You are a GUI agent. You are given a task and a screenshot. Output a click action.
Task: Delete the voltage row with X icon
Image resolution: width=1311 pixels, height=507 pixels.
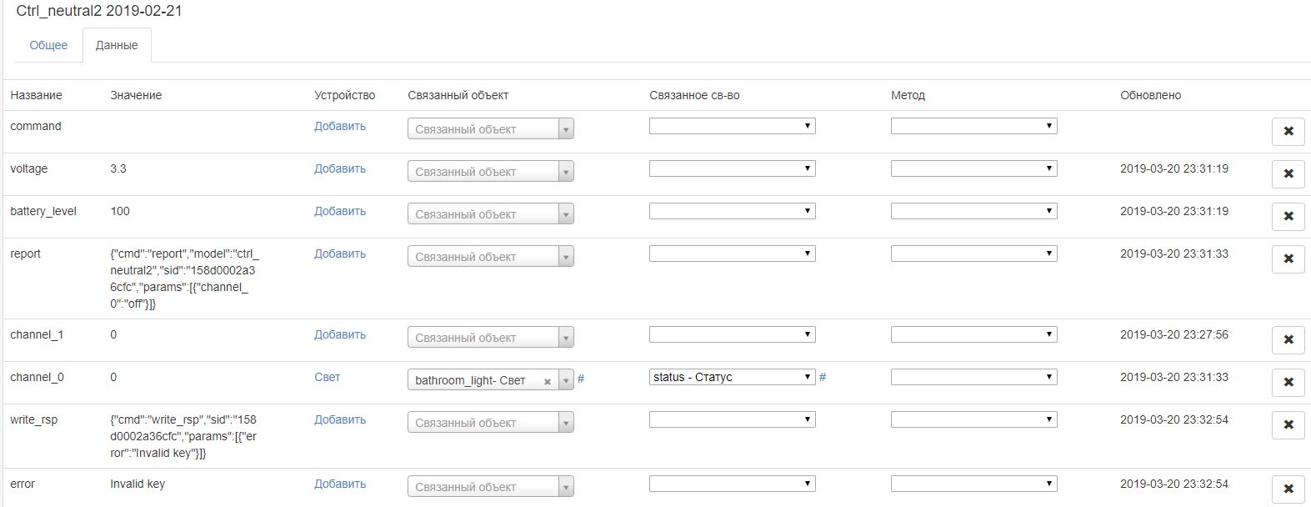point(1288,173)
